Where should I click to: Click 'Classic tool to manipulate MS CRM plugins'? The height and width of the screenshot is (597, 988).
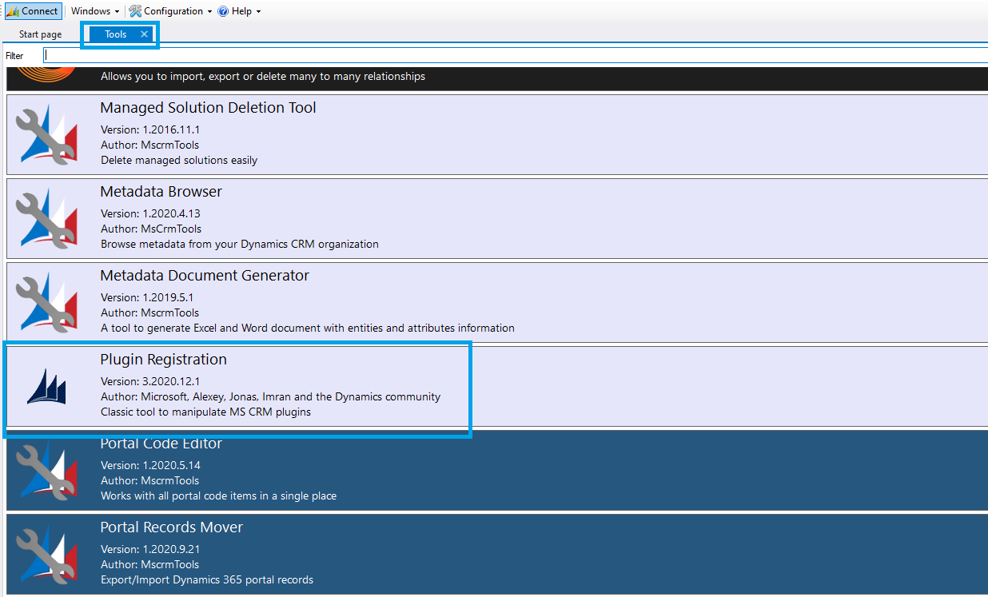click(x=205, y=412)
